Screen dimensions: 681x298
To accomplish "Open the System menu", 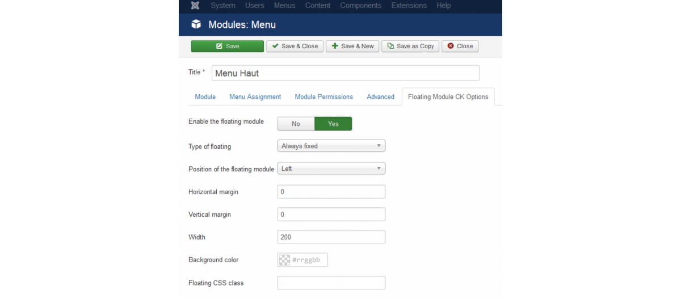I will 223,6.
